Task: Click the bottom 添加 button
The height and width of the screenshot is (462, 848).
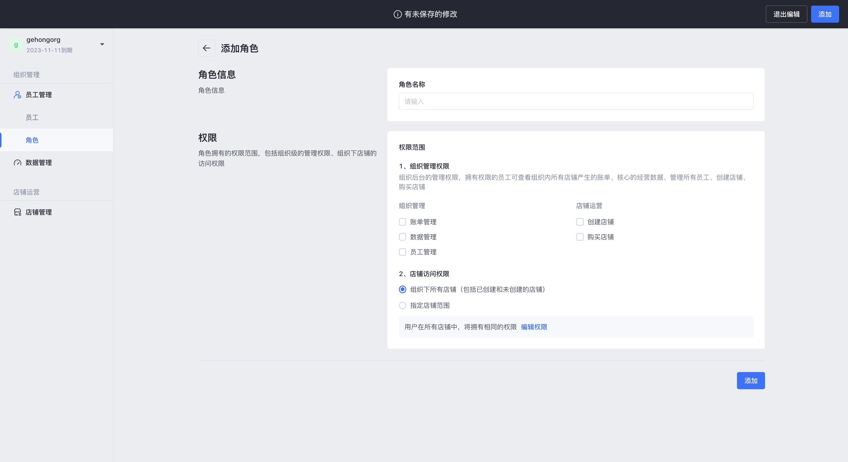Action: tap(751, 381)
